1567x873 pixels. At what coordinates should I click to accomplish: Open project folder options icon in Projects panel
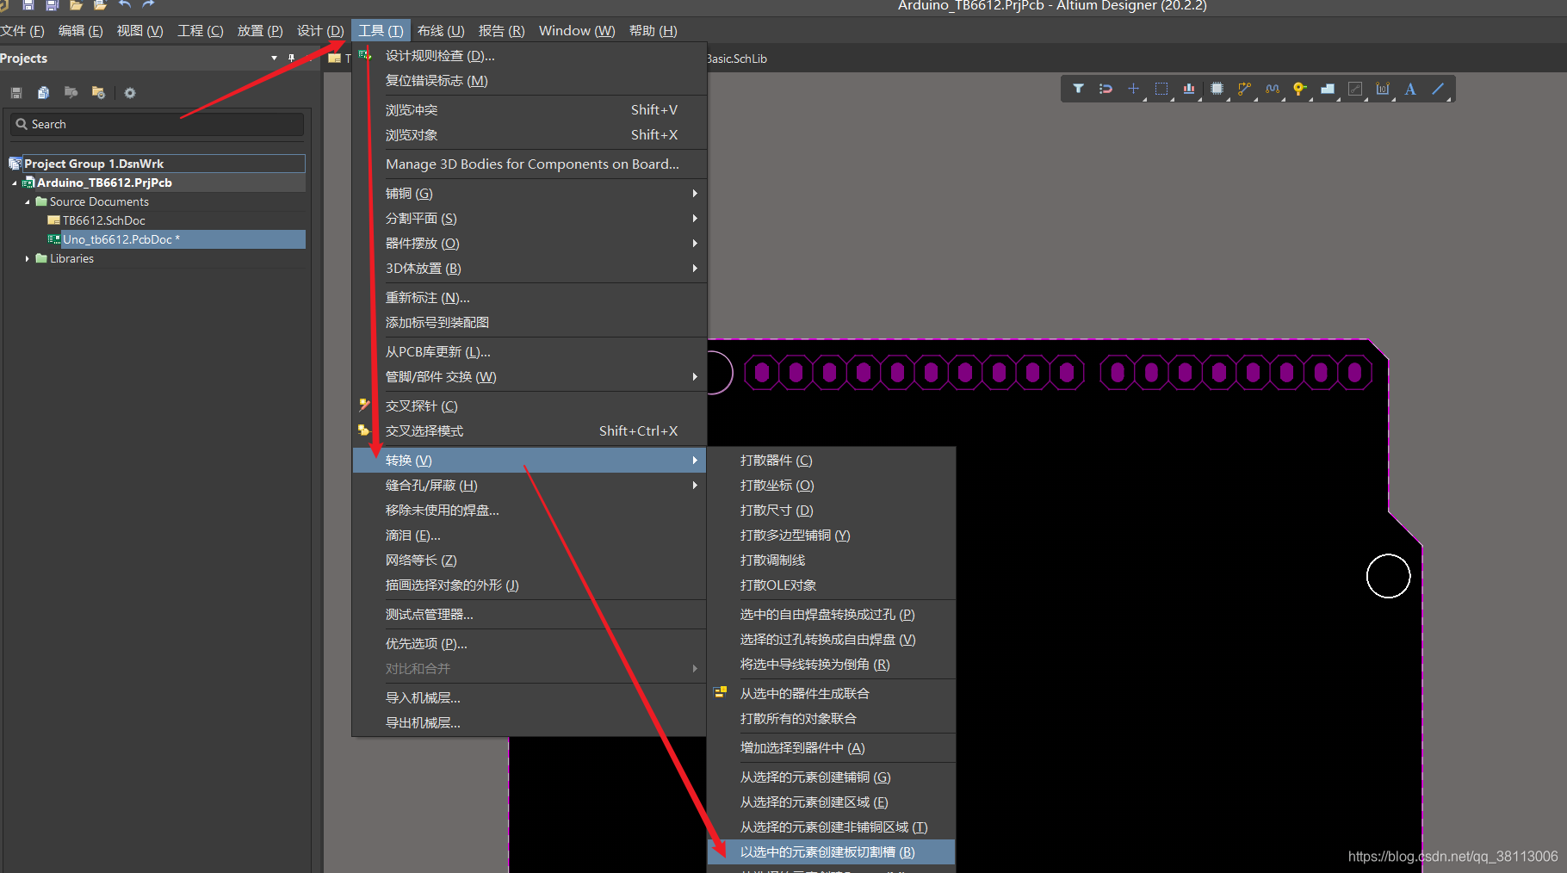tap(98, 93)
